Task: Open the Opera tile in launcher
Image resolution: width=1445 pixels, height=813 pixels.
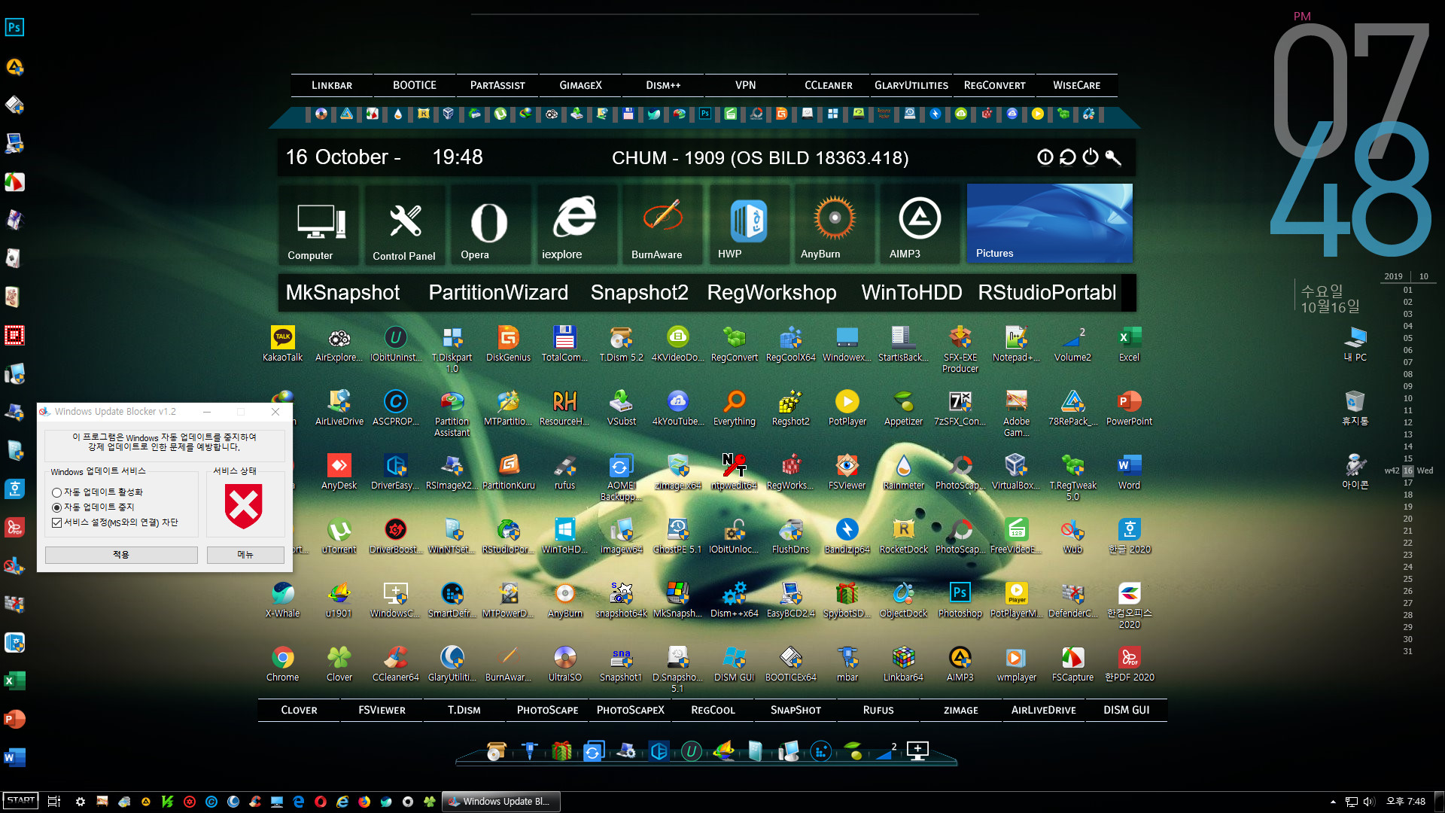Action: 489,224
